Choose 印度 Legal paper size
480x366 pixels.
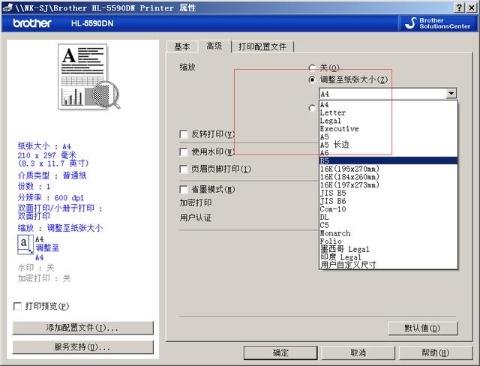pos(388,256)
